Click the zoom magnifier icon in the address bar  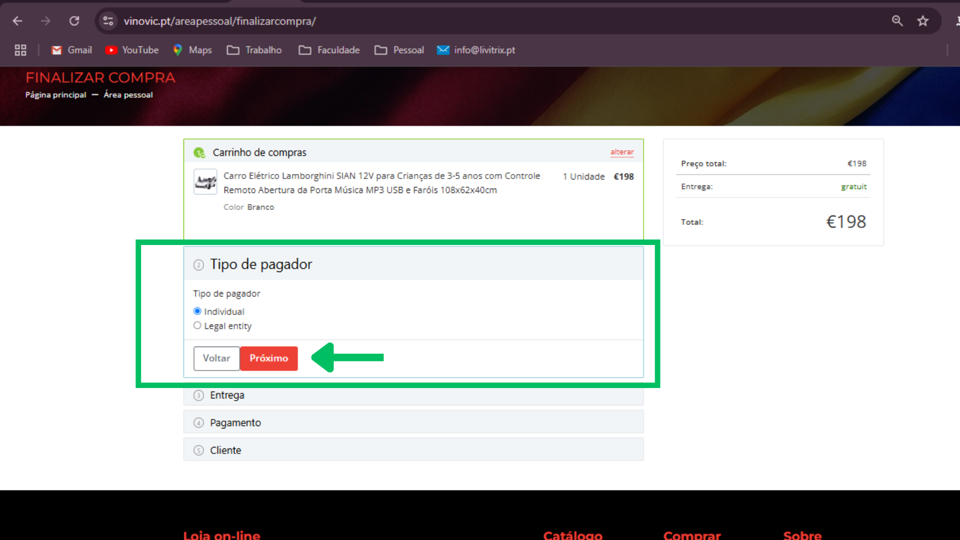(897, 21)
